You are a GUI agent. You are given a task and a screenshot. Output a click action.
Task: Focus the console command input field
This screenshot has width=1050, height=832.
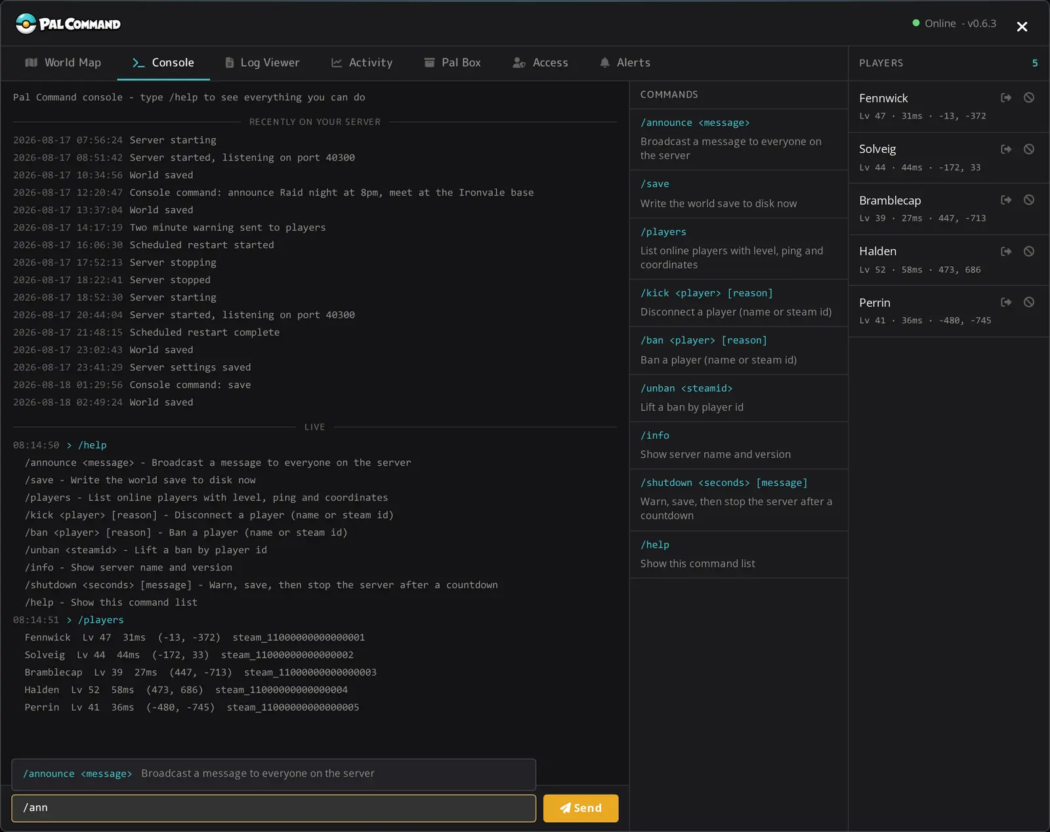point(274,808)
